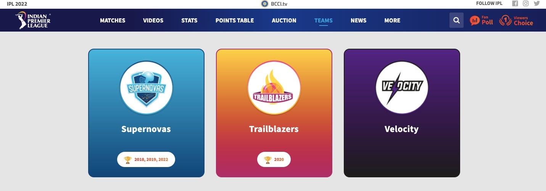Expand the MORE menu
This screenshot has height=191, width=546.
pyautogui.click(x=392, y=21)
